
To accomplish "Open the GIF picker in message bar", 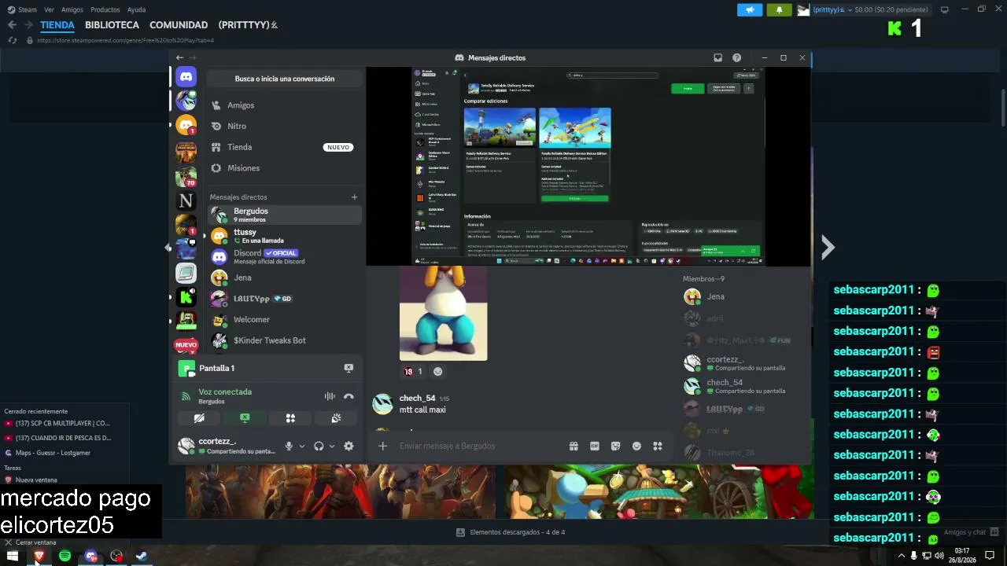I will [595, 446].
